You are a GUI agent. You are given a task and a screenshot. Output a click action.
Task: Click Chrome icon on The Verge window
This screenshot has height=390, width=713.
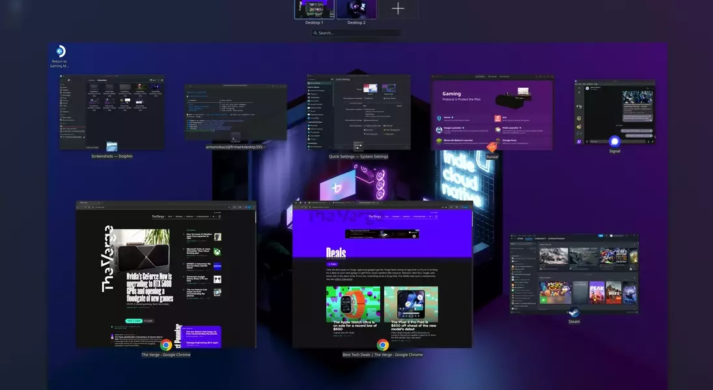point(166,345)
